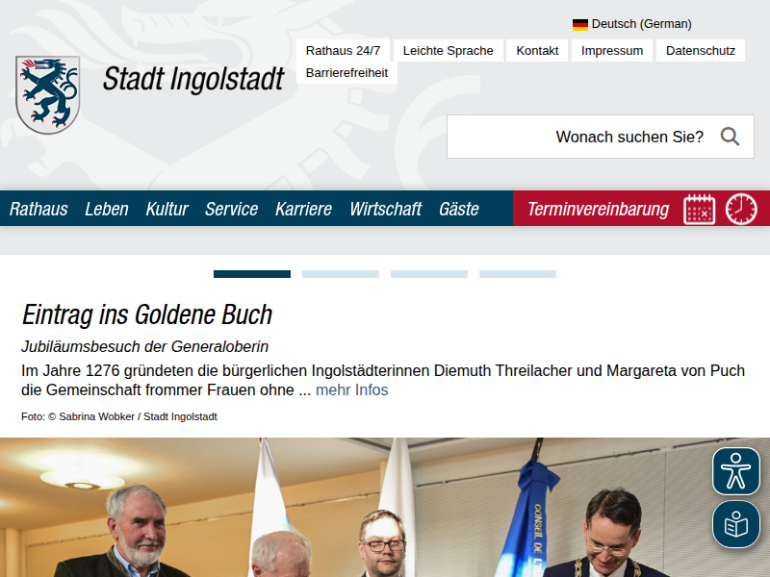Open the easy-read book icon
The width and height of the screenshot is (770, 577).
(736, 525)
